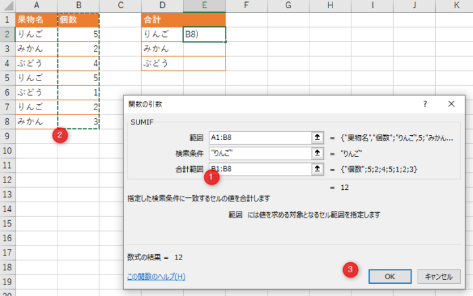Click the キャンセル button

click(439, 276)
